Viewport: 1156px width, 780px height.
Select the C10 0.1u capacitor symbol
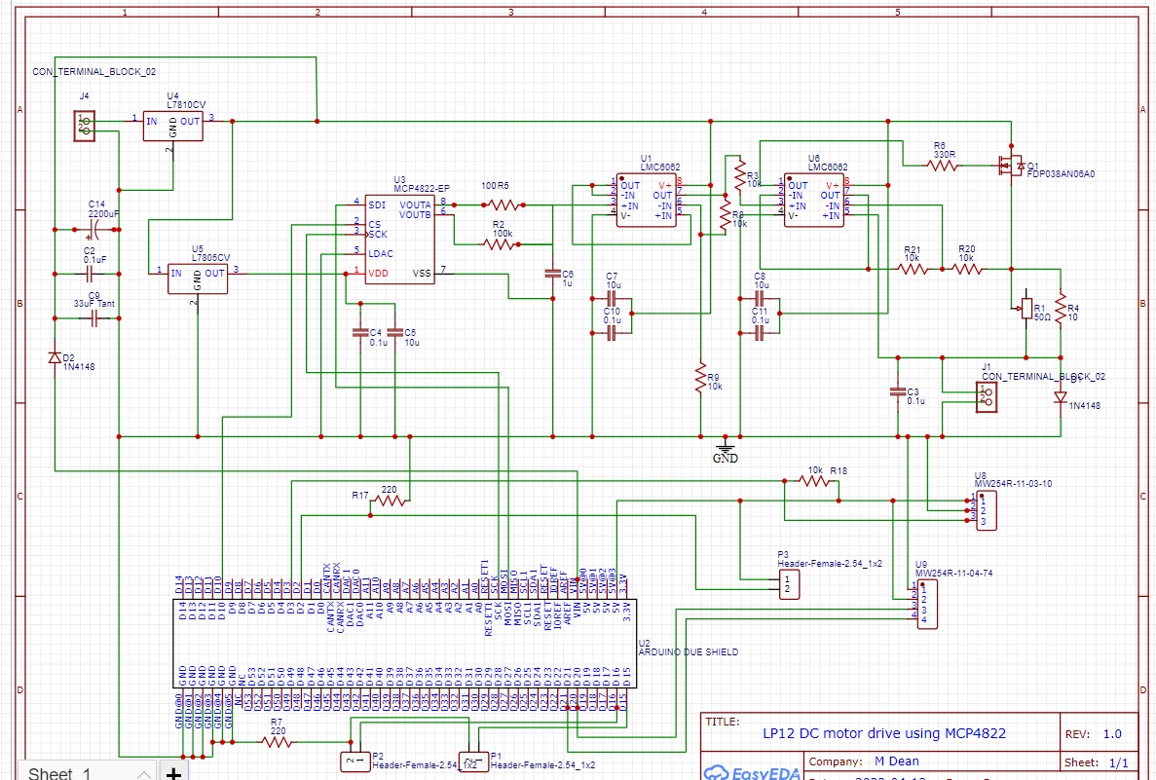(x=612, y=333)
